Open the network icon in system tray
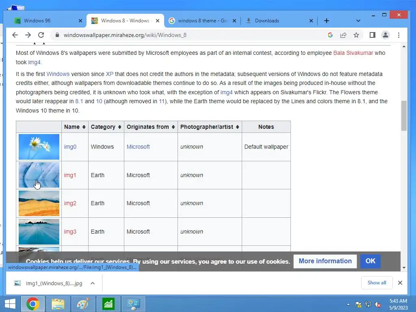 click(368, 304)
